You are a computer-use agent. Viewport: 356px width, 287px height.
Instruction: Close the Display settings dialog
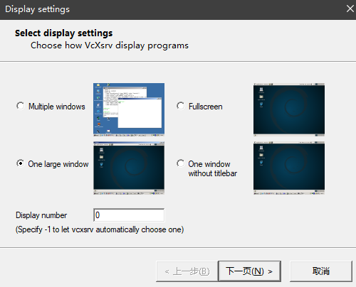coord(350,9)
